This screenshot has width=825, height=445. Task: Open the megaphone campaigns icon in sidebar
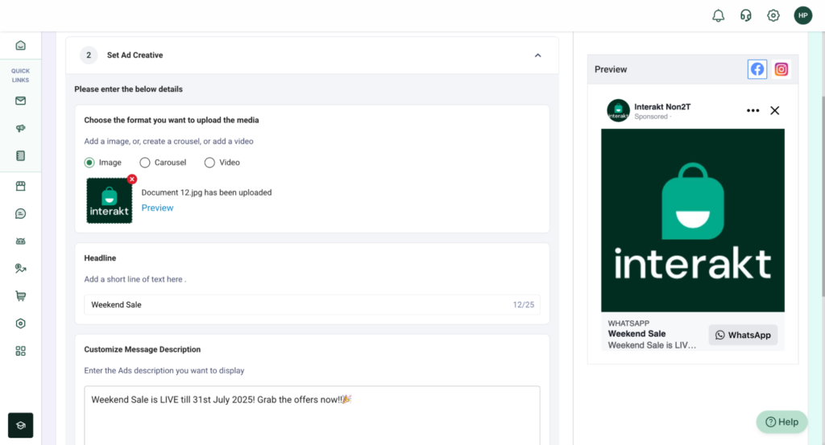click(20, 128)
